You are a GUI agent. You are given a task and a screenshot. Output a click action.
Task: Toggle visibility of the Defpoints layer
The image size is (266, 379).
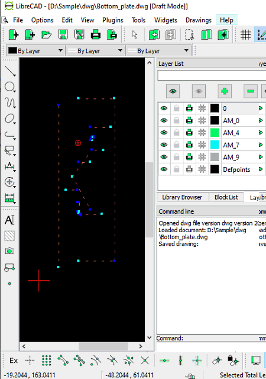coord(164,169)
